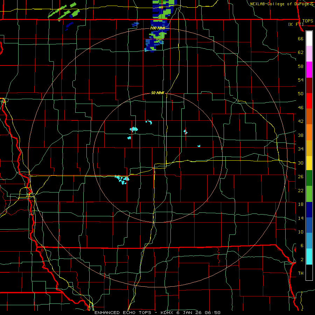This screenshot has height=315, width=315.
Task: Click the legend value '22'
Action: pos(301,190)
